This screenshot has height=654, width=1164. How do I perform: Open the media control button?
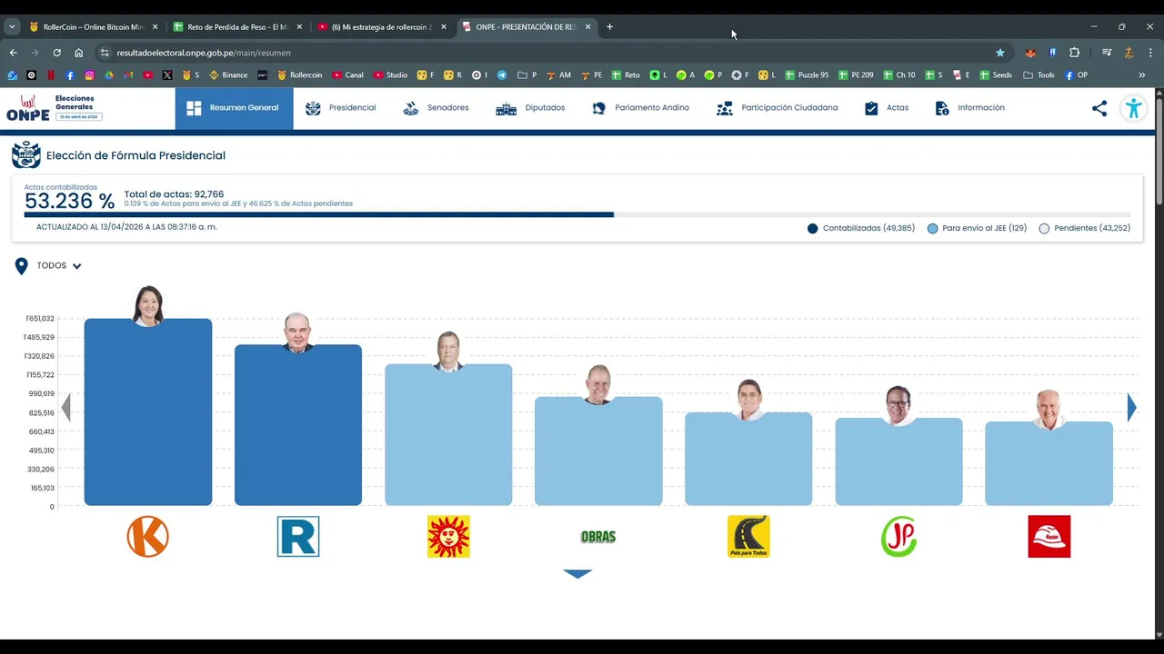(x=1107, y=53)
